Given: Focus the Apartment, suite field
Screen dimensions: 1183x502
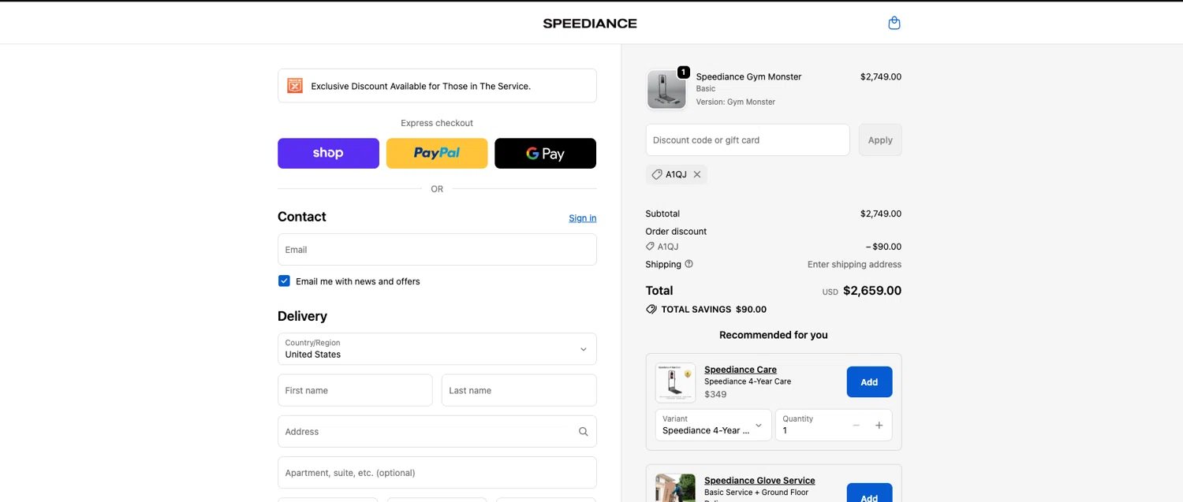Looking at the screenshot, I should click(437, 473).
